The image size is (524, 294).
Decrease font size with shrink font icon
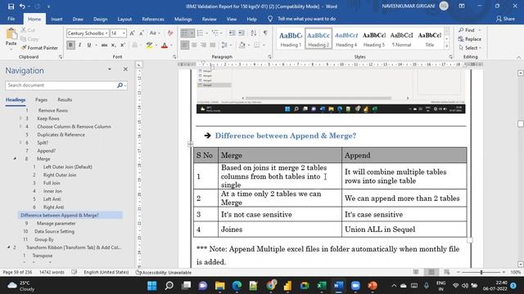142,33
